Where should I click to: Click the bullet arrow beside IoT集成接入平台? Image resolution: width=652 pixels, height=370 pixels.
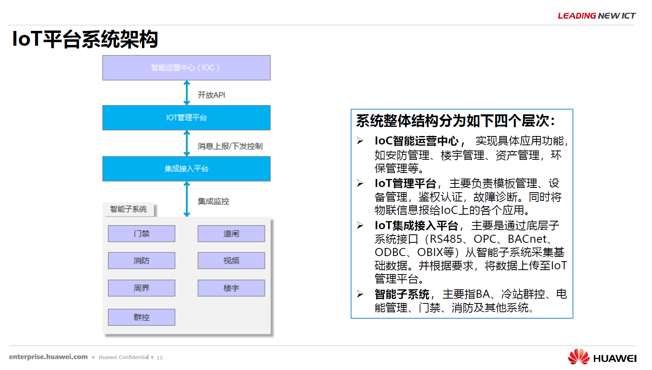[360, 226]
